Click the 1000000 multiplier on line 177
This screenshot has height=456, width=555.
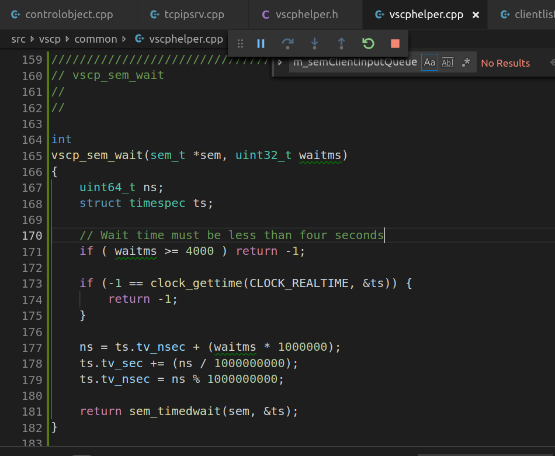click(x=302, y=347)
